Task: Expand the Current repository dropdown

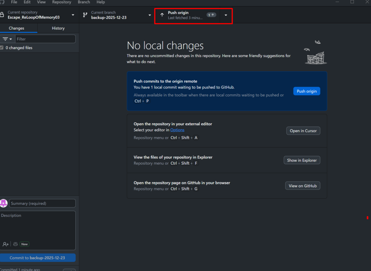Action: [73, 15]
